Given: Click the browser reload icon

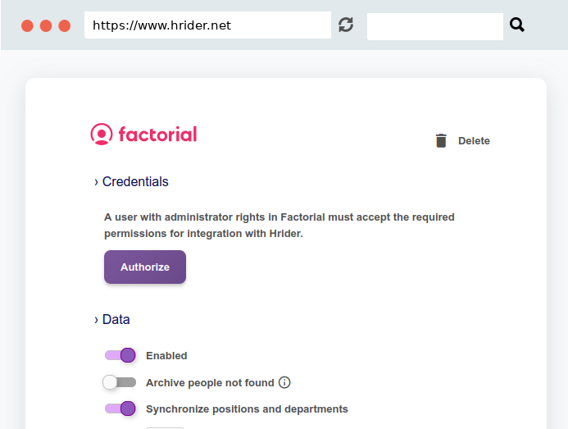Looking at the screenshot, I should [x=346, y=25].
